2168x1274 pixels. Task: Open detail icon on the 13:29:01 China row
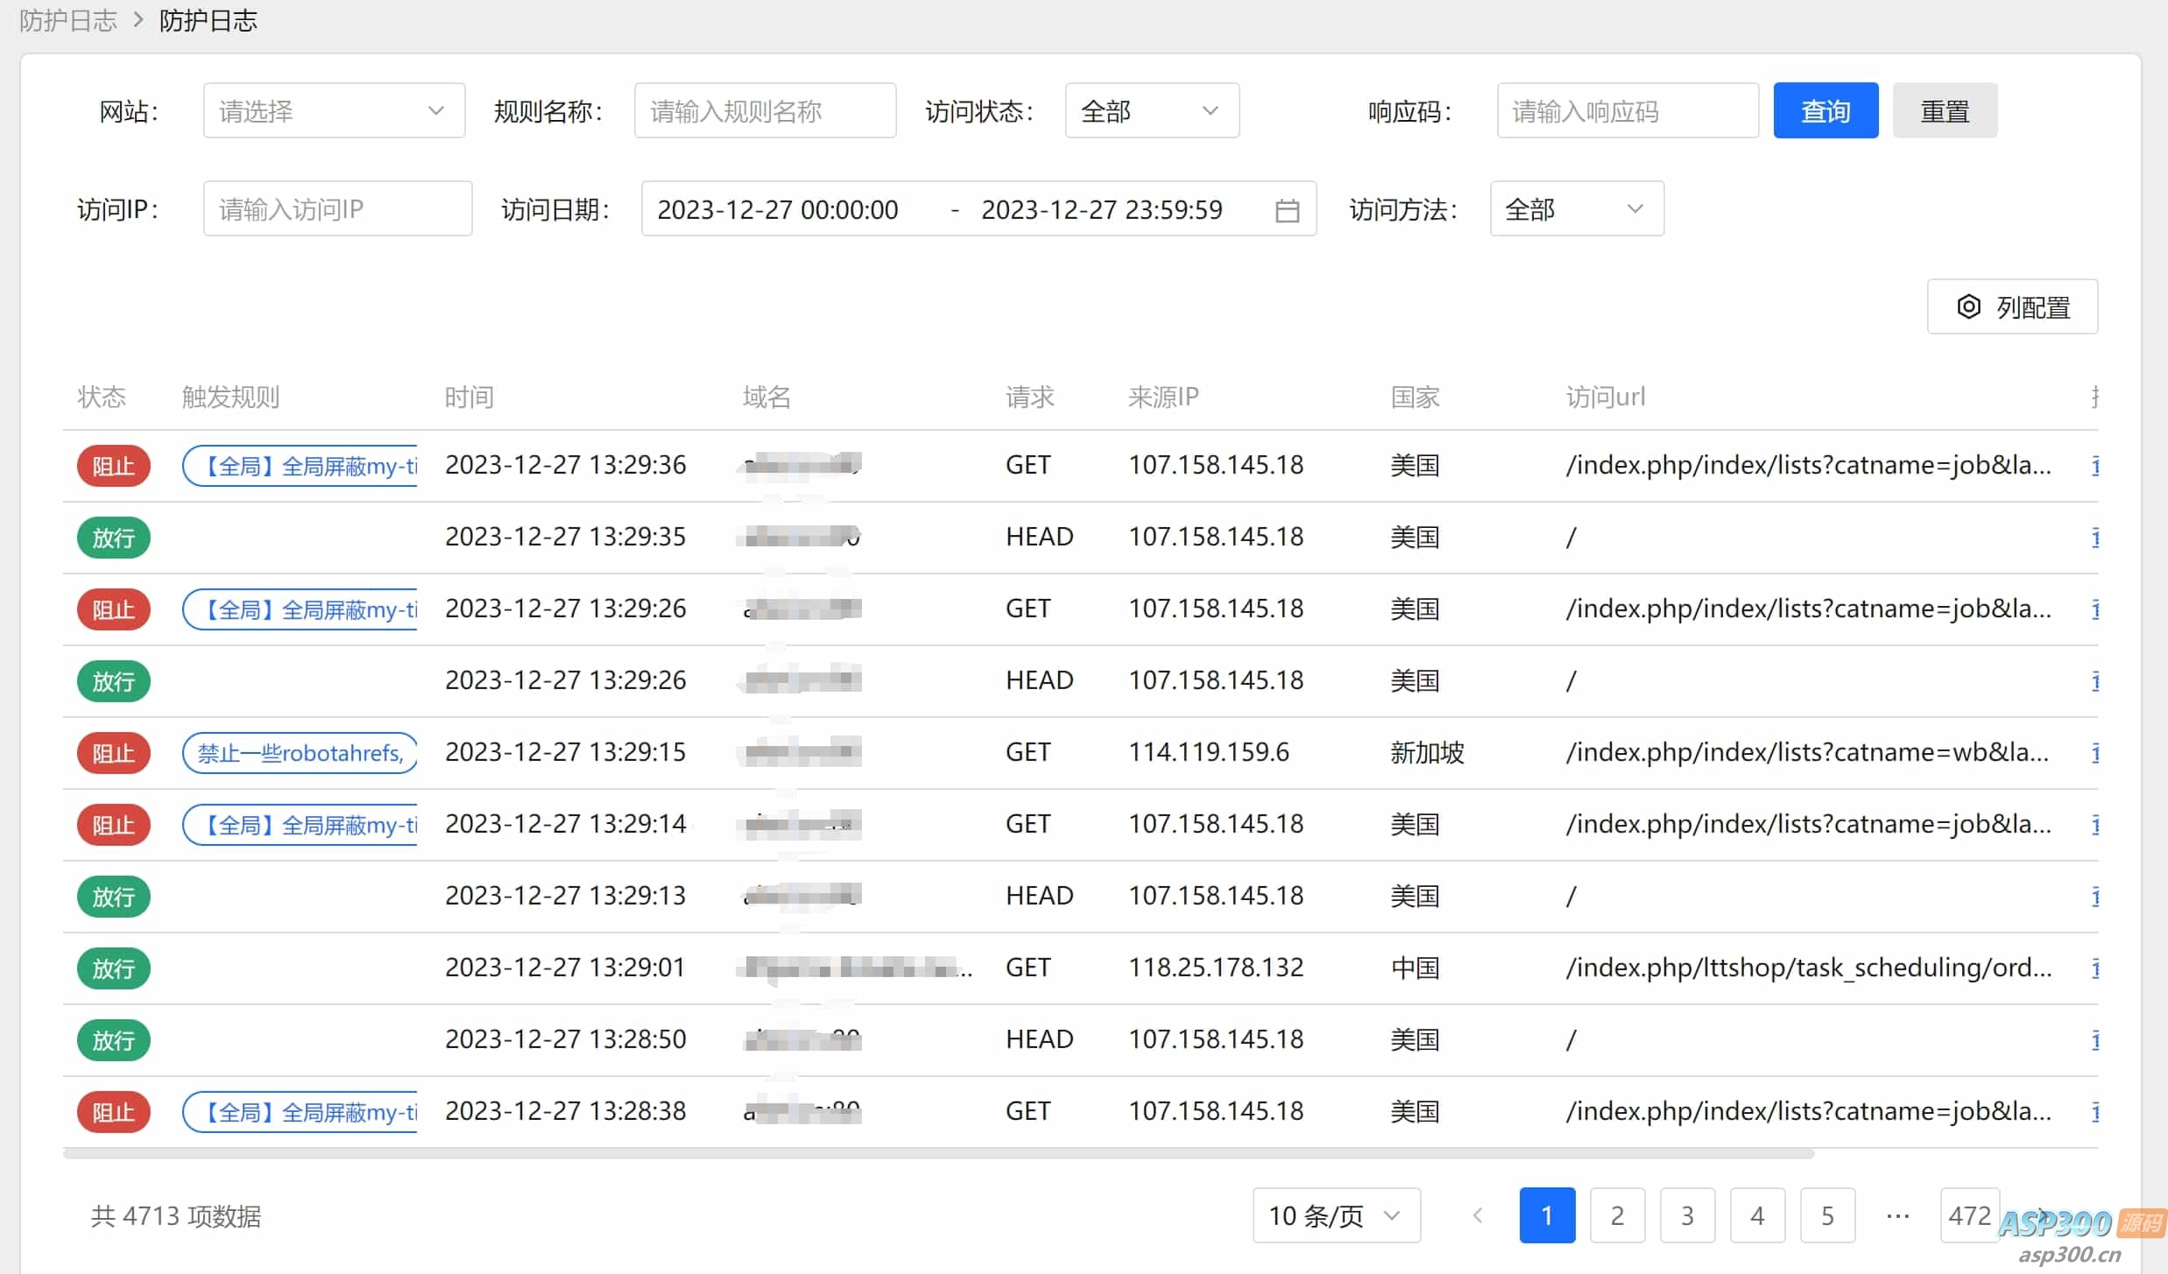click(2096, 968)
